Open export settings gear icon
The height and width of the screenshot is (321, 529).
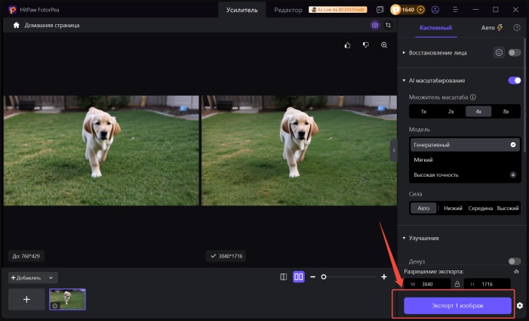coord(520,306)
